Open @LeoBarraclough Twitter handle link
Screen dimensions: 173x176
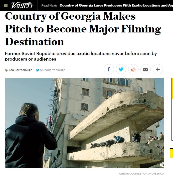[x=53, y=70]
